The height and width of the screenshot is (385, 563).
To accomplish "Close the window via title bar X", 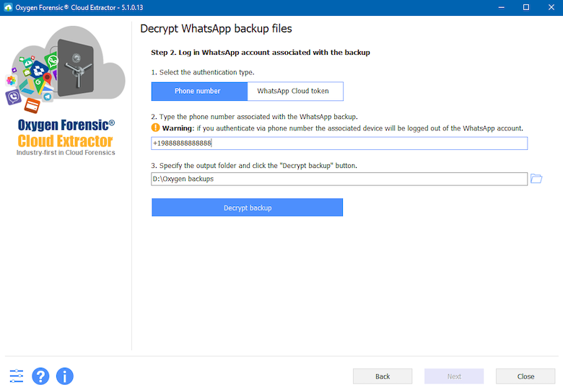I will (x=551, y=7).
